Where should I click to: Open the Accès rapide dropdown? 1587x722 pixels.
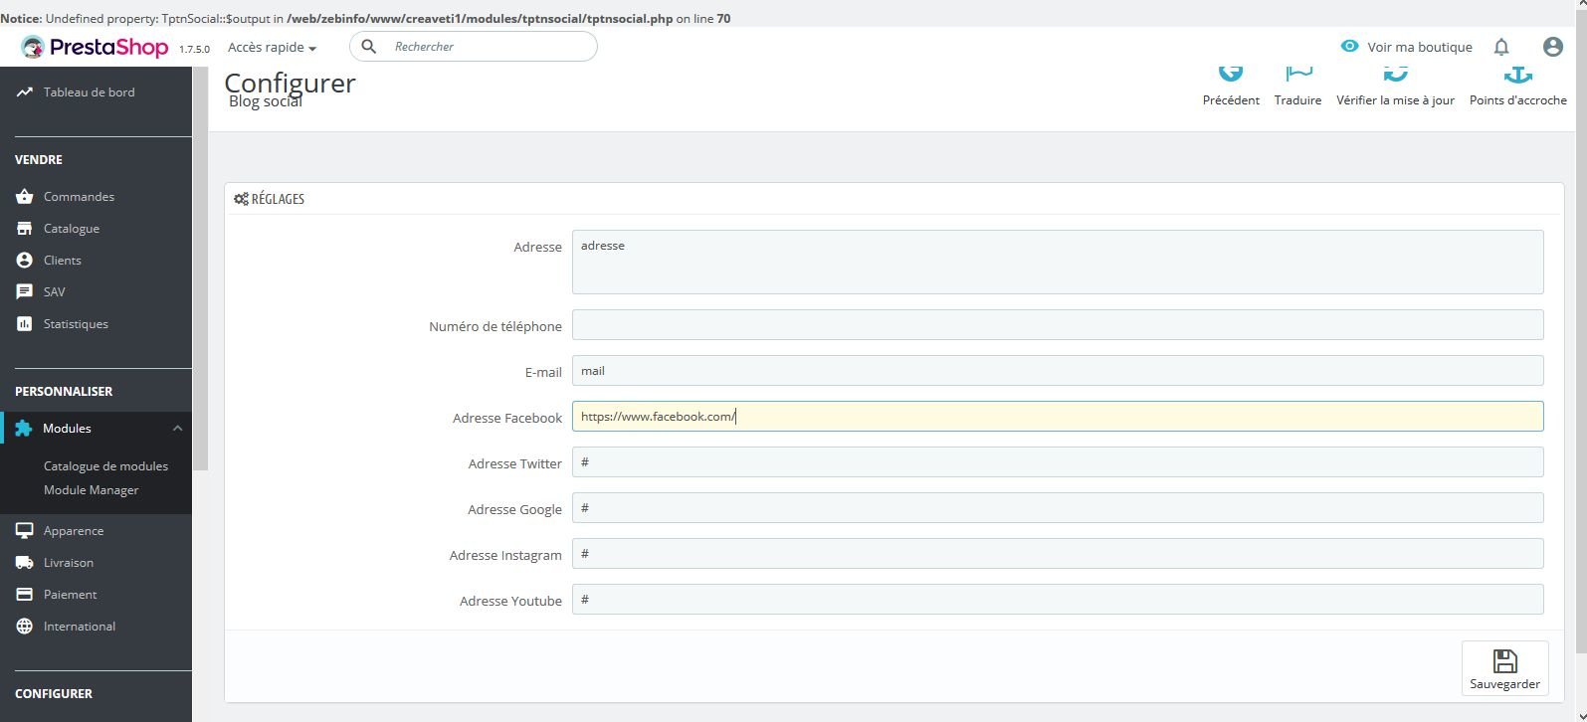[272, 47]
